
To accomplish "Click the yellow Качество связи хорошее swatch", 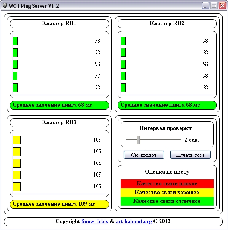I will (167, 192).
